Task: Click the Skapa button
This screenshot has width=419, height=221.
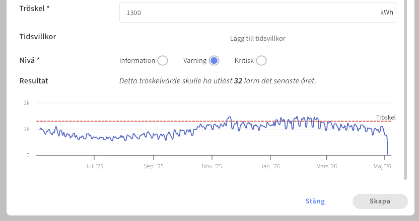Action: click(380, 201)
